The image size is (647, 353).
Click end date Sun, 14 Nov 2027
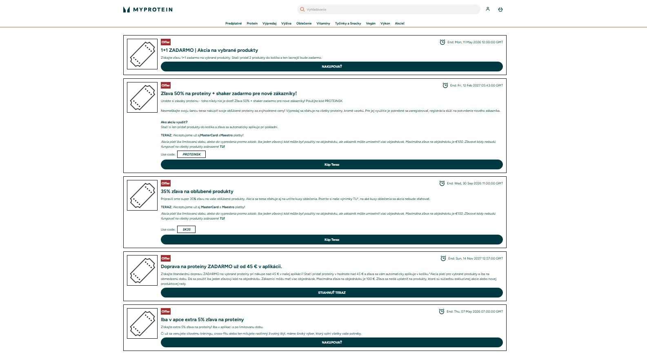point(476,258)
